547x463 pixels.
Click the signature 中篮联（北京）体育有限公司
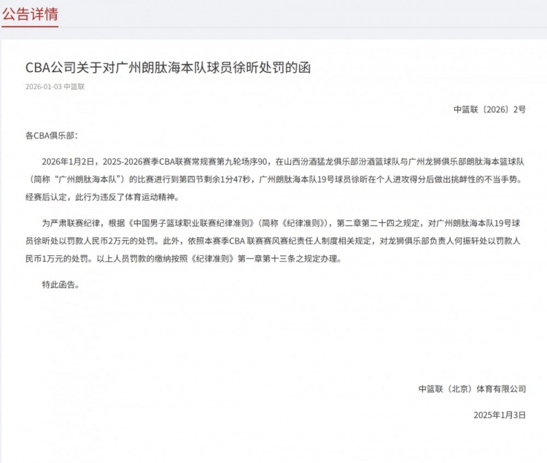pos(472,389)
